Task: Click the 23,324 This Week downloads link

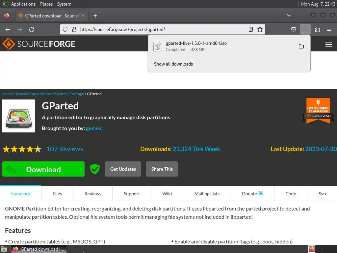Action: pos(196,149)
